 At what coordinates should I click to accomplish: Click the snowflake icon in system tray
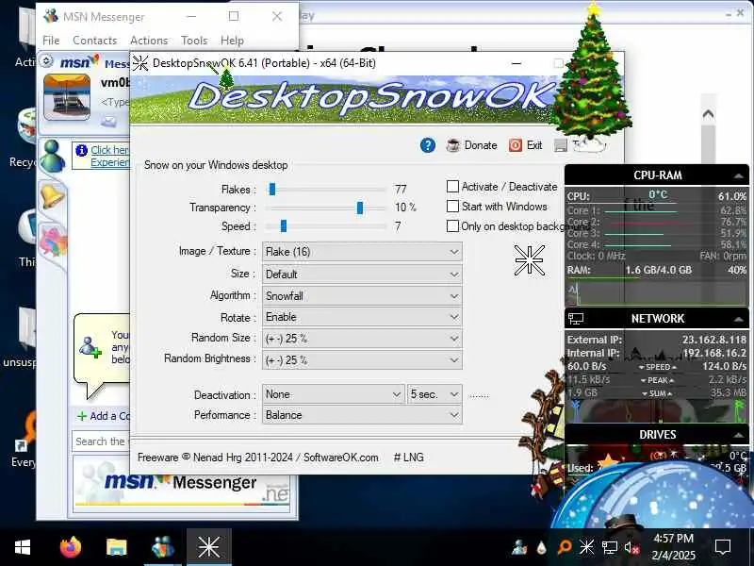[586, 547]
